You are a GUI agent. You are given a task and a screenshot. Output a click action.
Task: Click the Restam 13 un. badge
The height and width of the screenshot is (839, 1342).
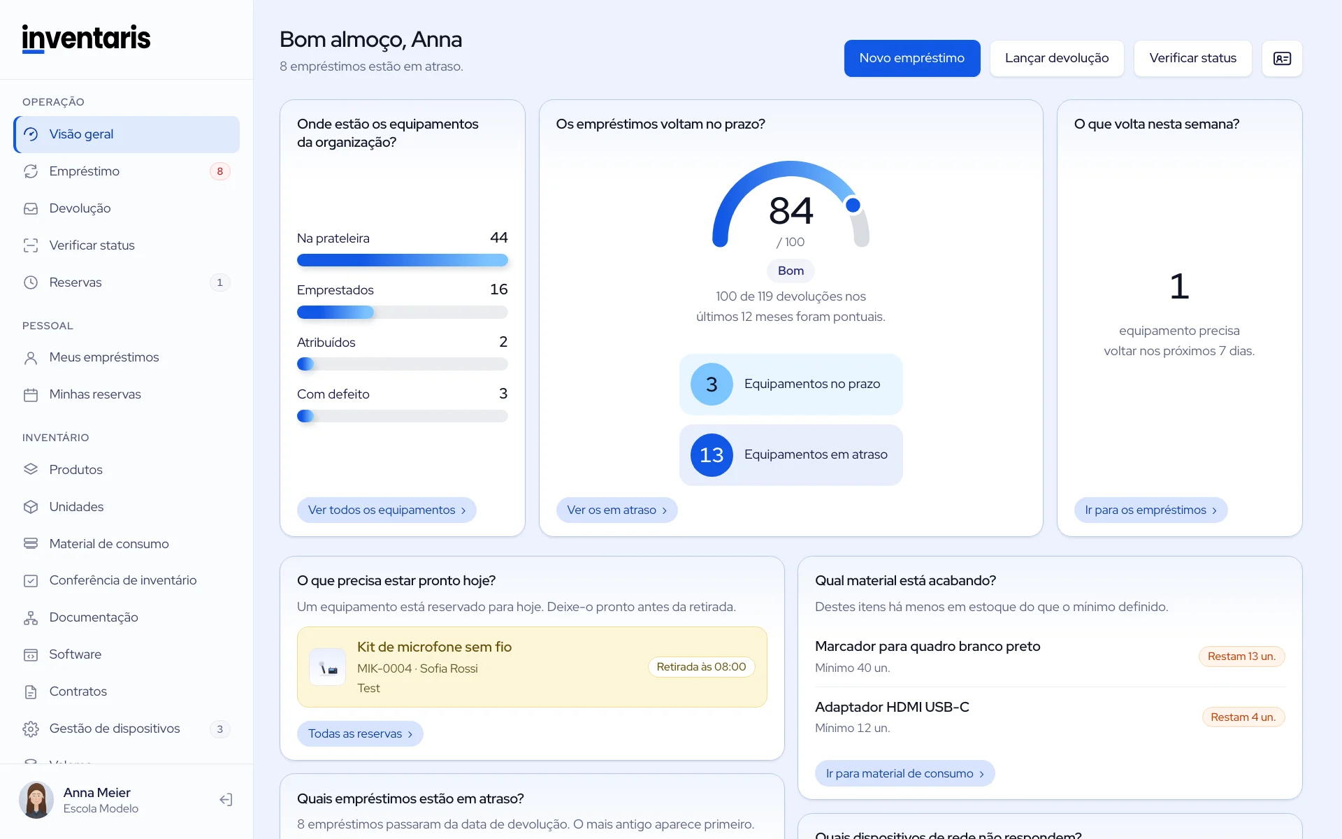click(x=1241, y=657)
